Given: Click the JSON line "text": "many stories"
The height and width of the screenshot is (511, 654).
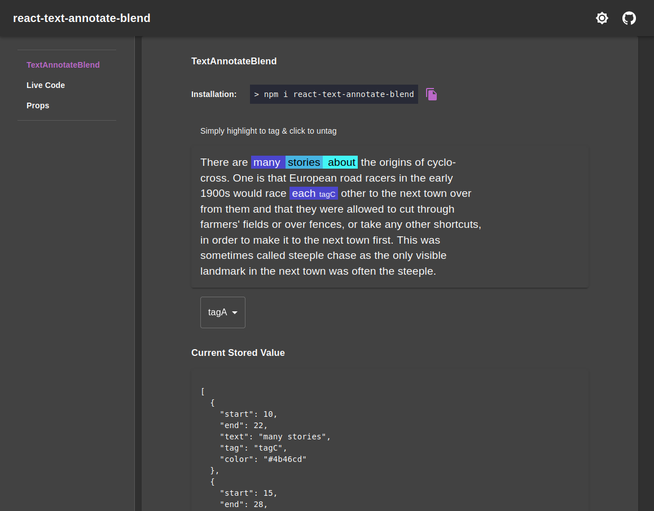Looking at the screenshot, I should 275,437.
